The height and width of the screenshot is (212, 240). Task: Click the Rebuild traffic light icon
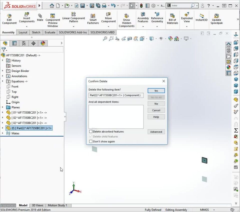pos(141,6)
